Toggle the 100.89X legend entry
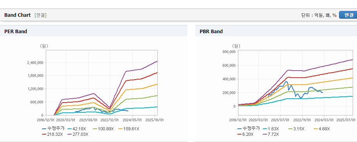The width and height of the screenshot is (357, 142). 104,129
